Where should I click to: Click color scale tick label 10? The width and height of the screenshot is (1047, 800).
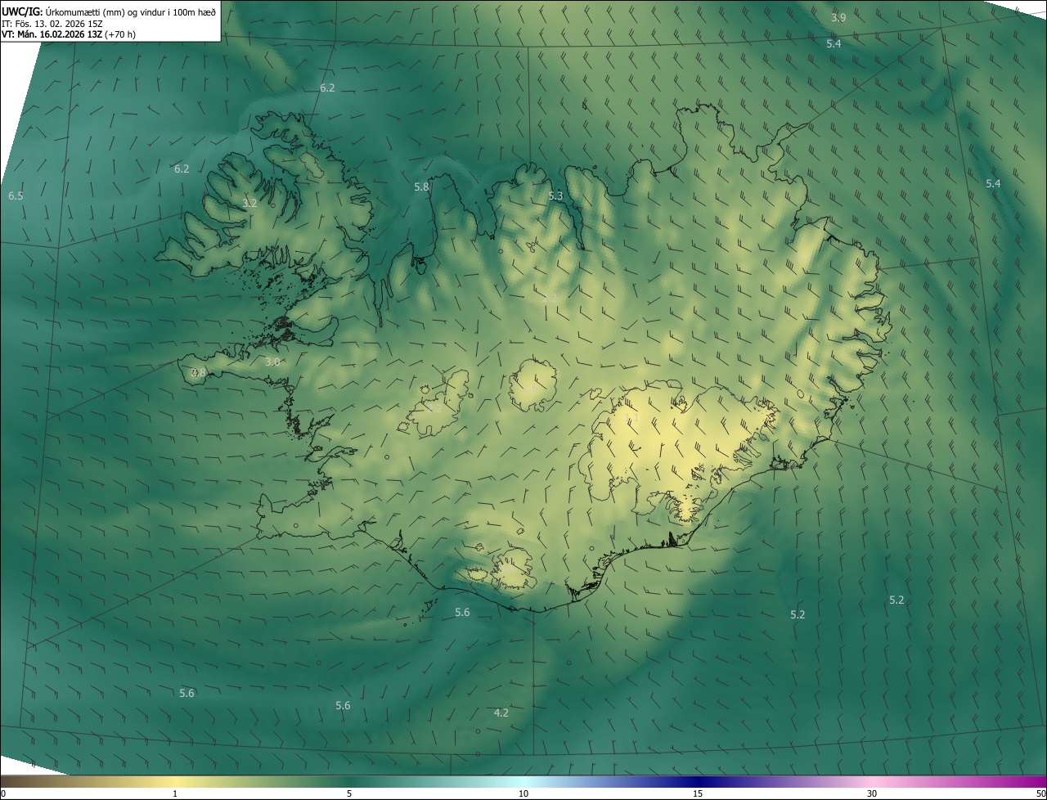pyautogui.click(x=523, y=793)
